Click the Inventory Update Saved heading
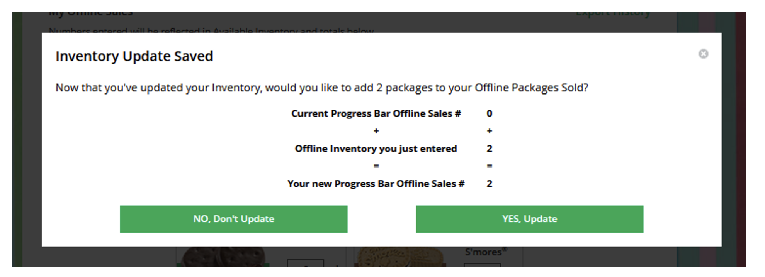 coord(134,56)
